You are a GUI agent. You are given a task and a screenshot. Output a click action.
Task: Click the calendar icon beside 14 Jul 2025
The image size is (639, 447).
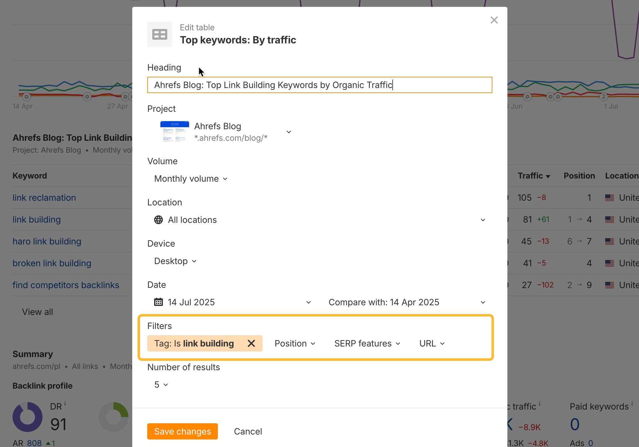click(158, 302)
